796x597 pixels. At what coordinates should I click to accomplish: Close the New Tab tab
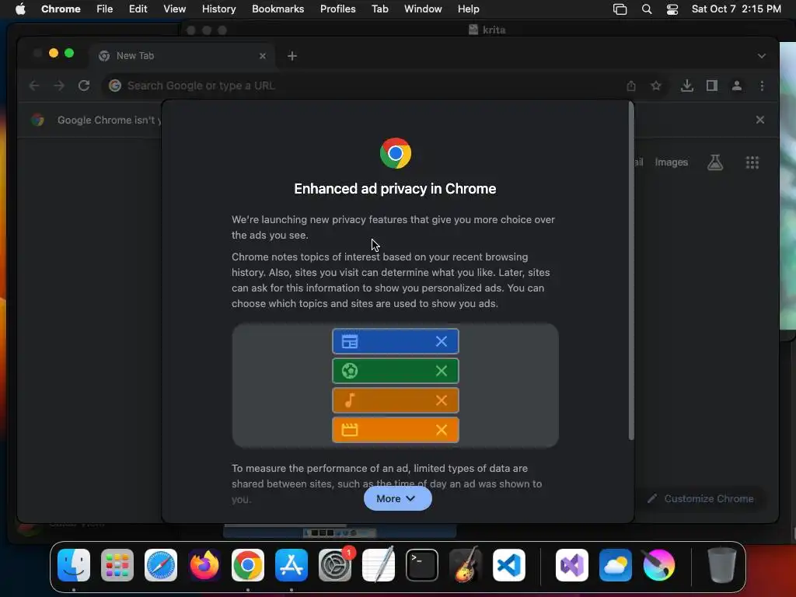263,56
